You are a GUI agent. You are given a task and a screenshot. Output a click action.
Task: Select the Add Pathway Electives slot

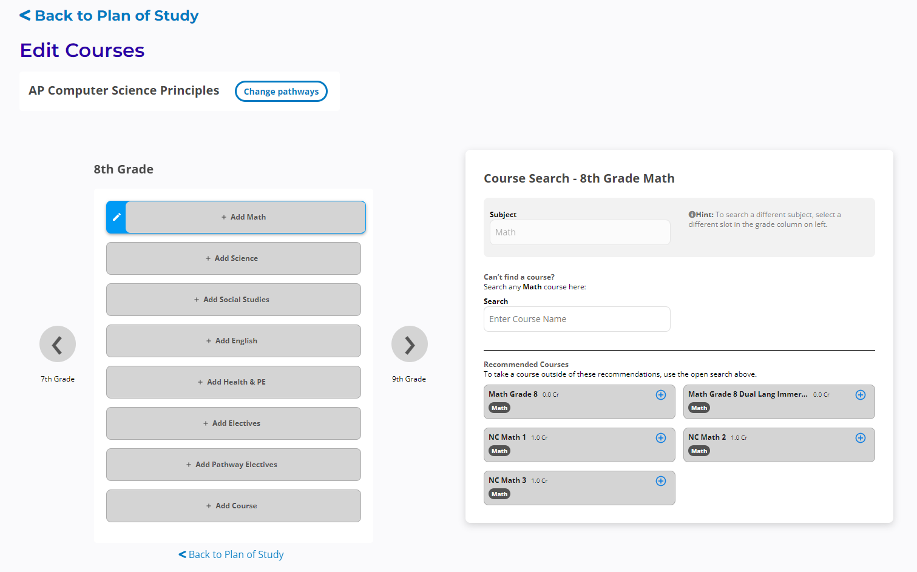234,465
